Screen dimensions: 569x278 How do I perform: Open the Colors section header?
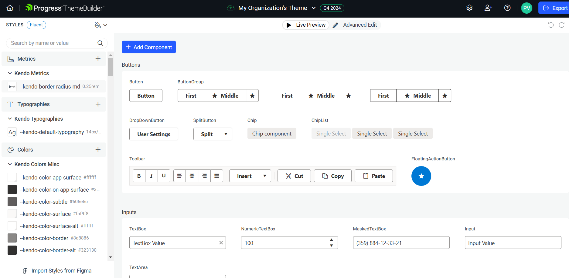point(54,150)
